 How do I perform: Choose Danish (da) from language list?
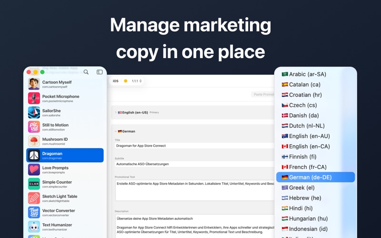coord(315,115)
